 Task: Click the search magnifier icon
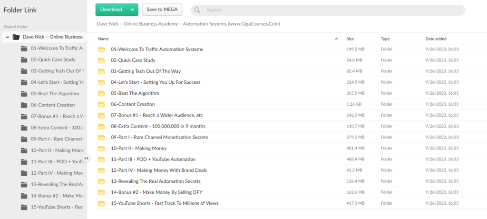[x=197, y=10]
